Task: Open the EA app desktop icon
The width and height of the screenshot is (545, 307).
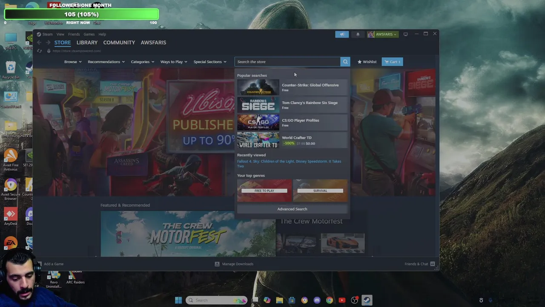Action: (x=11, y=244)
